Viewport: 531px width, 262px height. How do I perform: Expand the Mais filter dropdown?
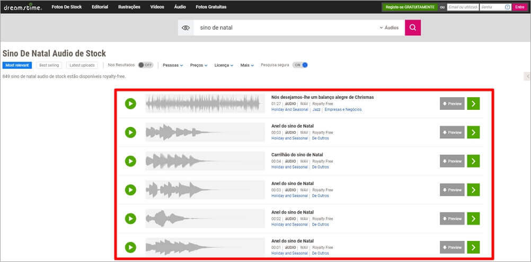tap(247, 65)
